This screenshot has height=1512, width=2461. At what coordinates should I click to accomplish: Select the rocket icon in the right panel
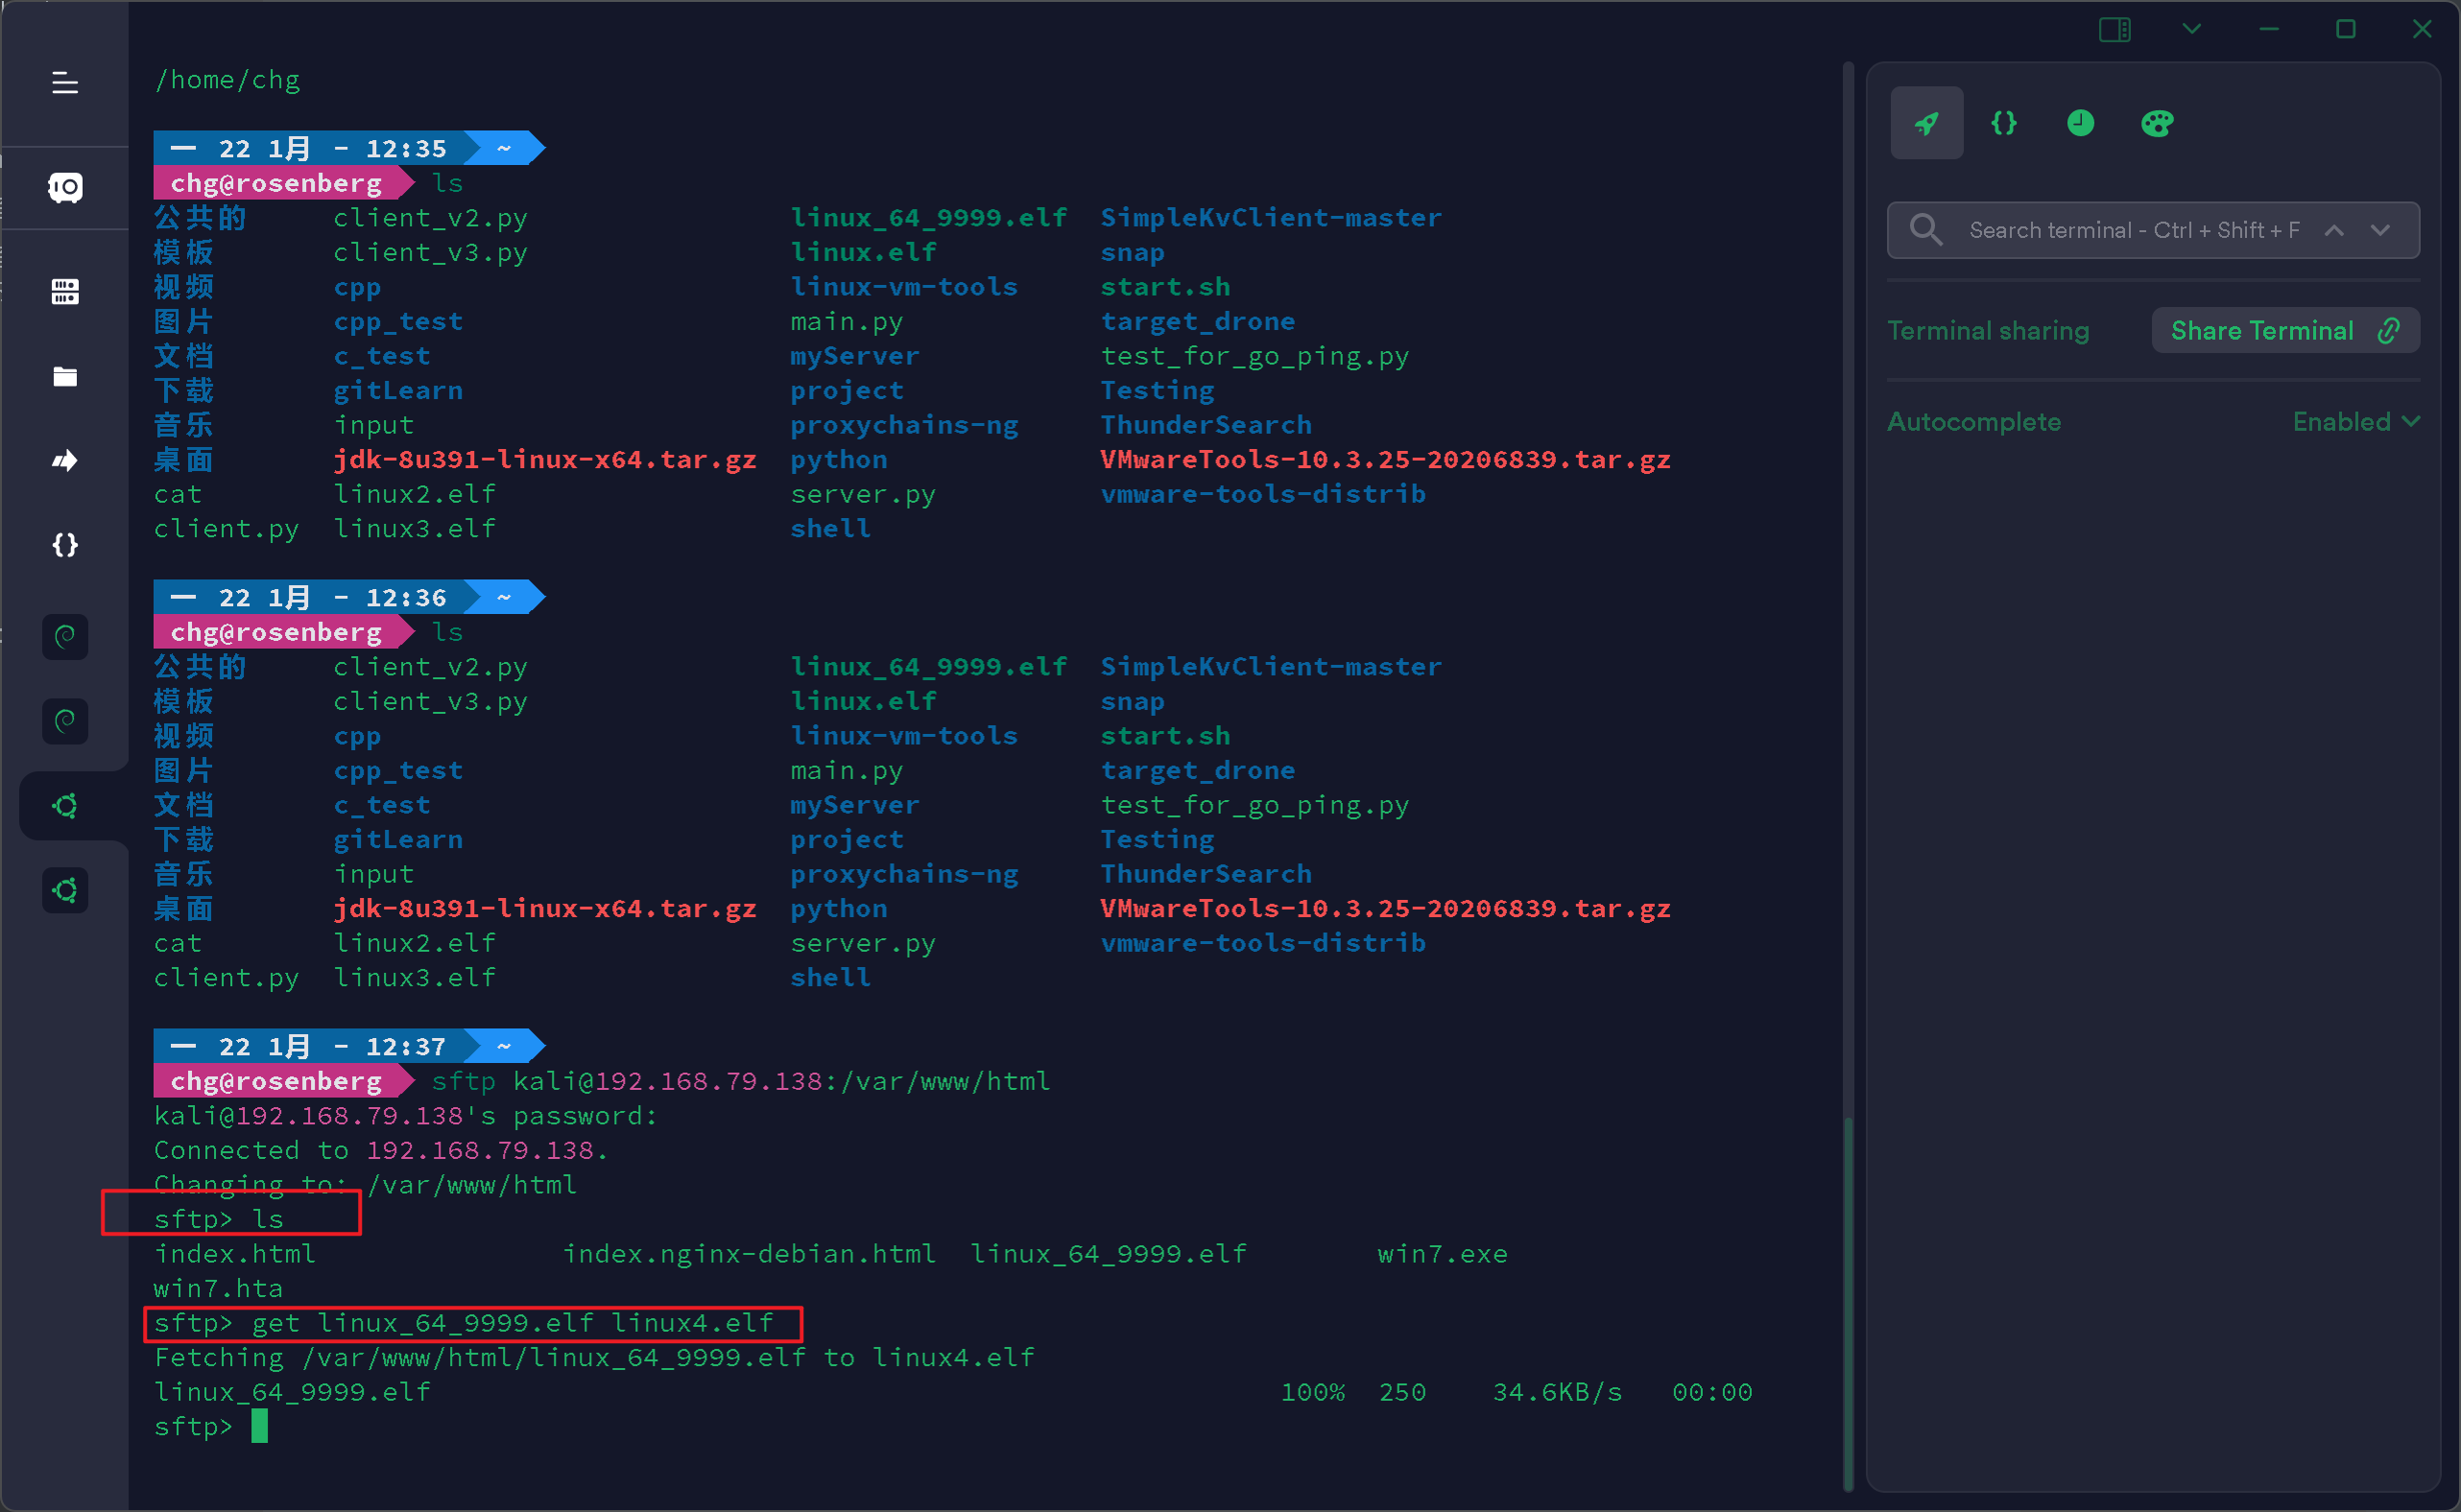coord(1926,123)
